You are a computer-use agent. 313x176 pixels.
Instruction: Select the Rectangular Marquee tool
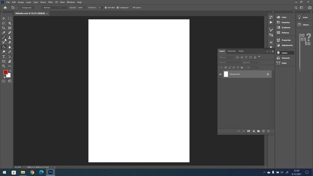(x=10, y=19)
